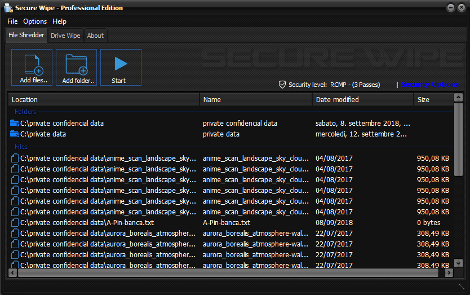This screenshot has width=470, height=295.
Task: Sort by the Date modified column header
Action: pos(363,99)
